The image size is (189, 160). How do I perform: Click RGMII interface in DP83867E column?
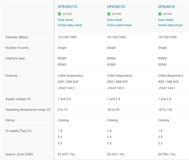click(162, 58)
